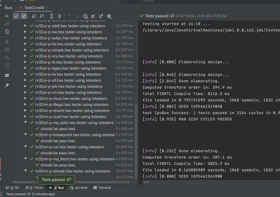Select rv32ui-p-sll.hex tester row
The height and width of the screenshot is (197, 280).
(73, 80)
